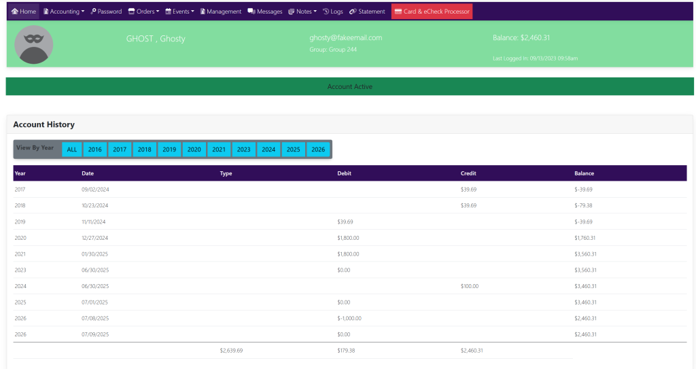Image resolution: width=696 pixels, height=369 pixels.
Task: Click the ghosty@fakeemail.com email address
Action: click(x=345, y=38)
